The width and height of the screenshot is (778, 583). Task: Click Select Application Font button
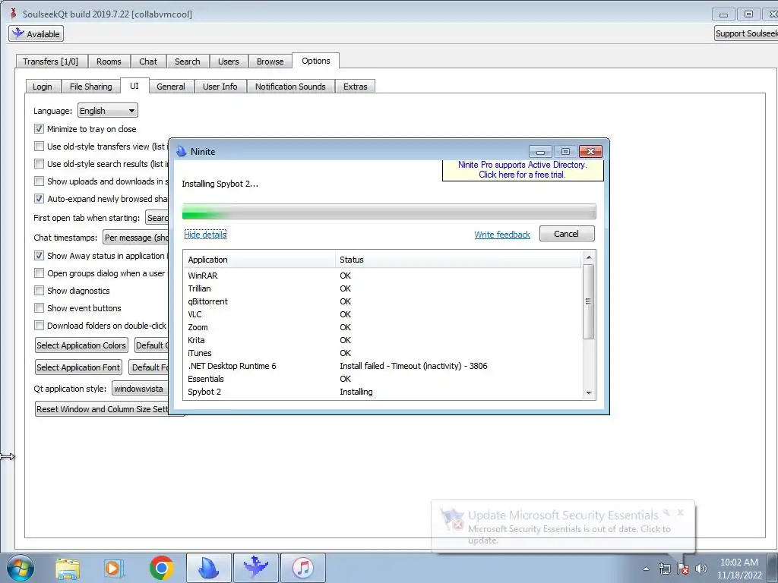coord(78,367)
